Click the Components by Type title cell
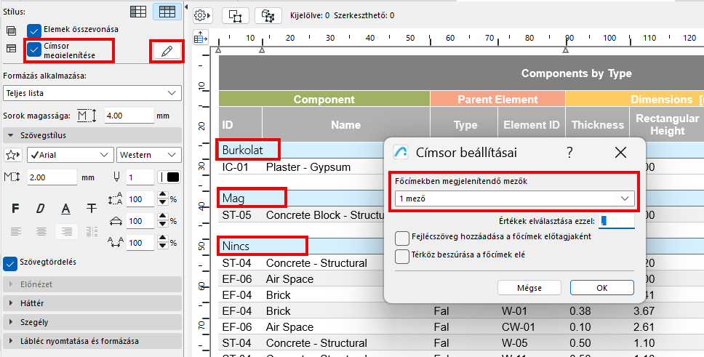Image resolution: width=704 pixels, height=357 pixels. pyautogui.click(x=577, y=73)
